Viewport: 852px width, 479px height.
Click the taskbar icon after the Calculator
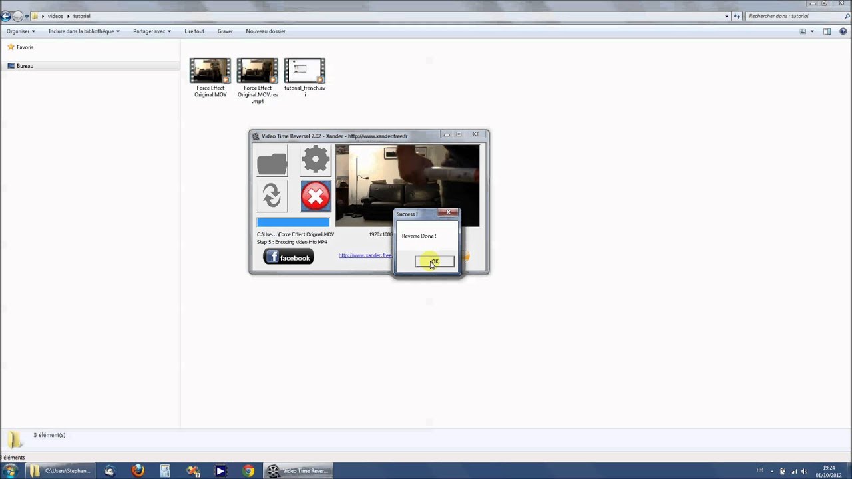tap(193, 471)
